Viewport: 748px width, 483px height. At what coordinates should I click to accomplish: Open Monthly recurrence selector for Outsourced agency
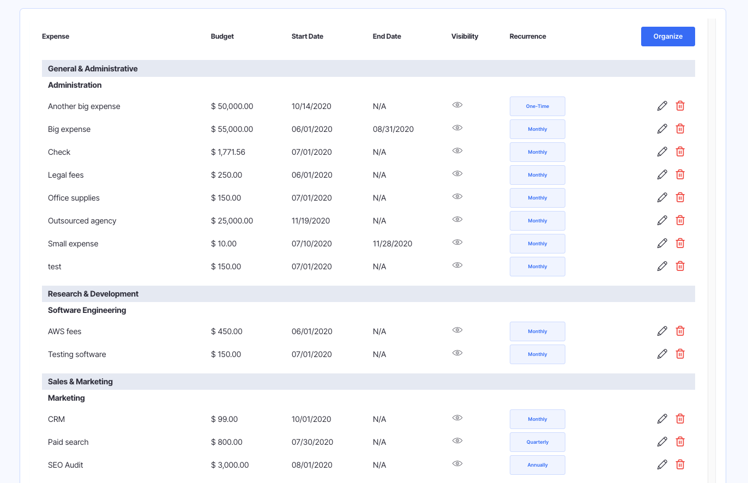coord(537,220)
